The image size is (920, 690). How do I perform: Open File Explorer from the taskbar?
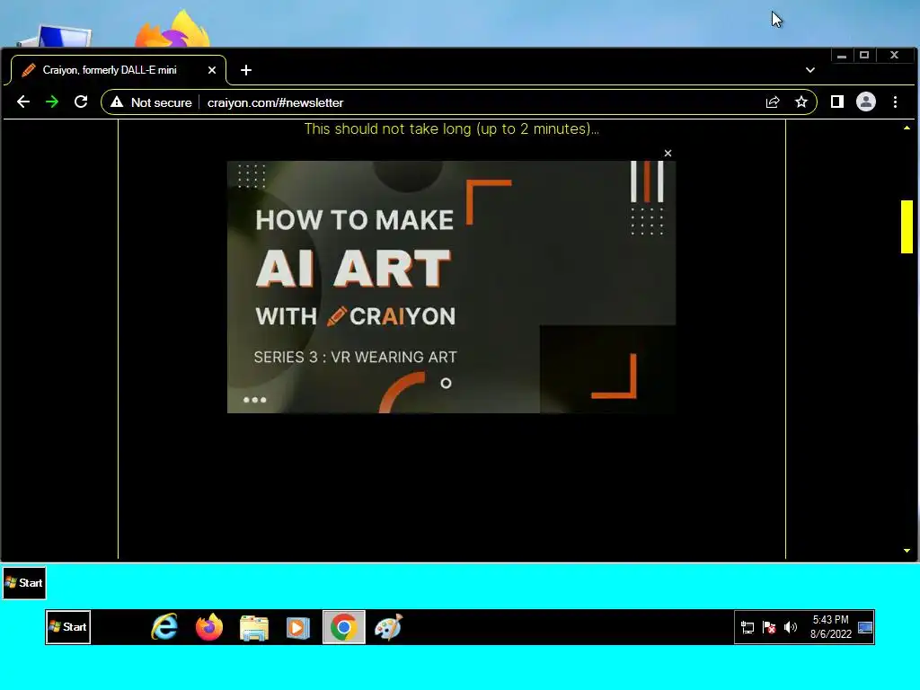click(254, 627)
